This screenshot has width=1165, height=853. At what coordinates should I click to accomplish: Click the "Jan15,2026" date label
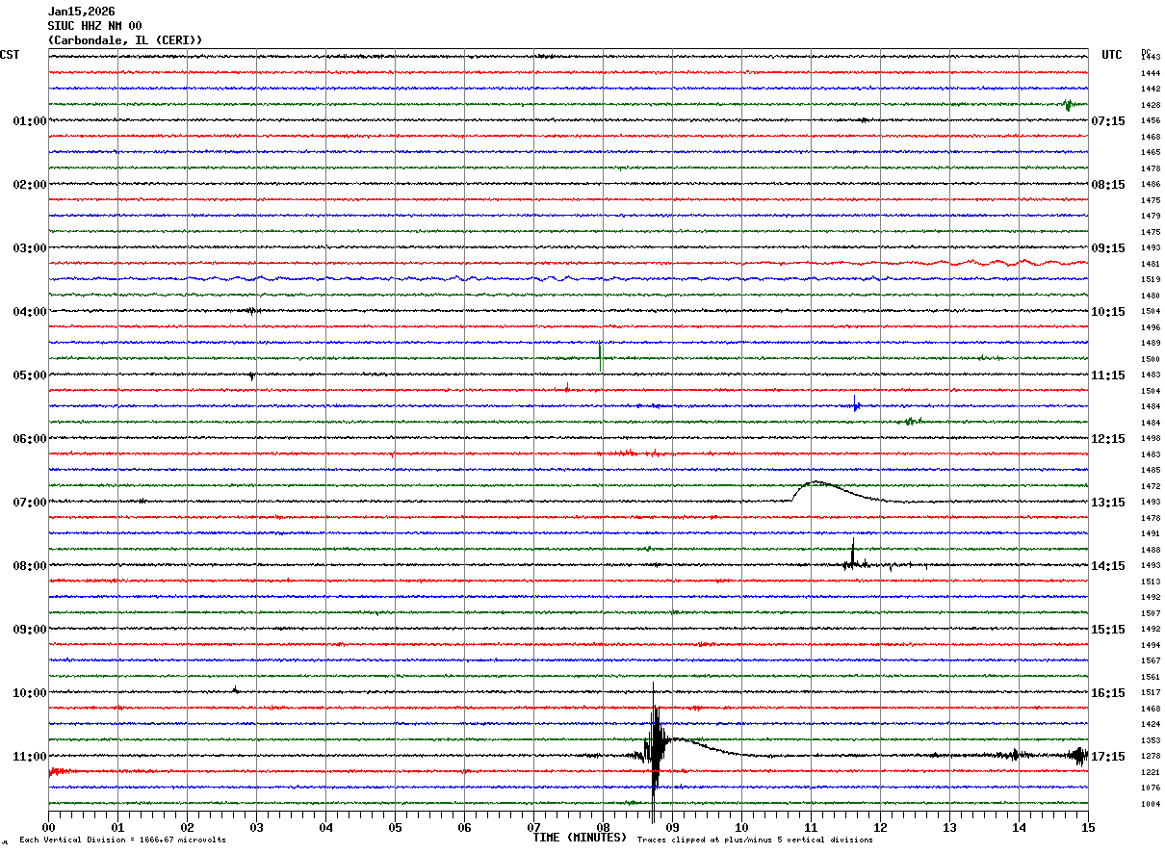(x=81, y=12)
